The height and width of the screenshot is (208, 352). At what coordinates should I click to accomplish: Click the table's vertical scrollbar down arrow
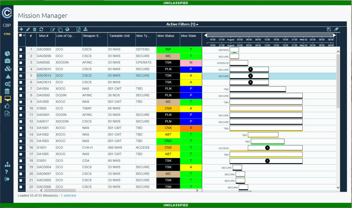[338, 187]
